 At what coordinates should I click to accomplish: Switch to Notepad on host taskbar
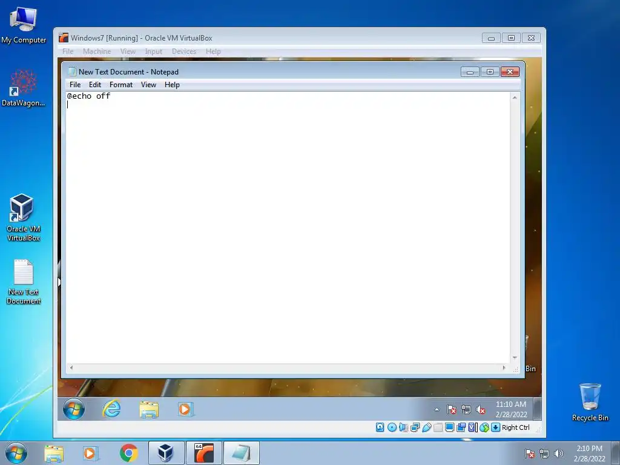[x=242, y=453]
